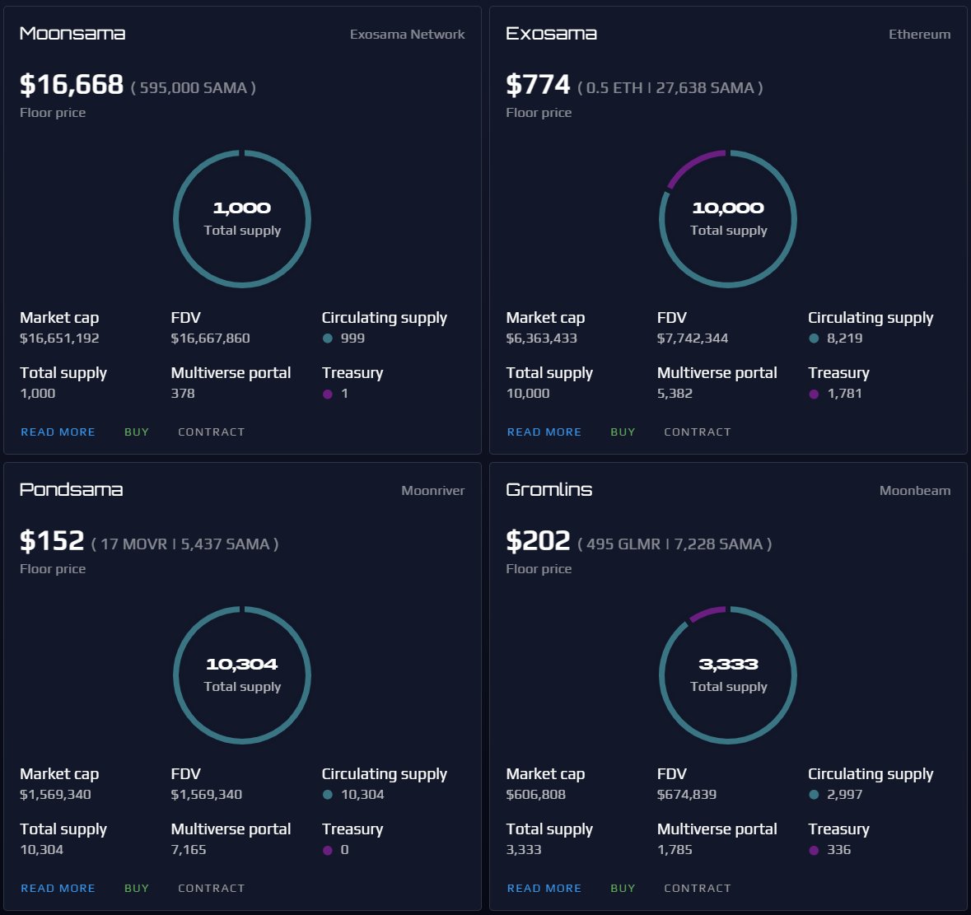
Task: Click BUY on the Gromlins card
Action: pyautogui.click(x=623, y=889)
